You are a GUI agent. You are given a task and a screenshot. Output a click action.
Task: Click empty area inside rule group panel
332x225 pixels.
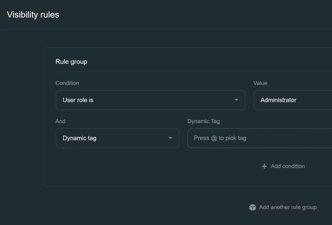point(146,169)
